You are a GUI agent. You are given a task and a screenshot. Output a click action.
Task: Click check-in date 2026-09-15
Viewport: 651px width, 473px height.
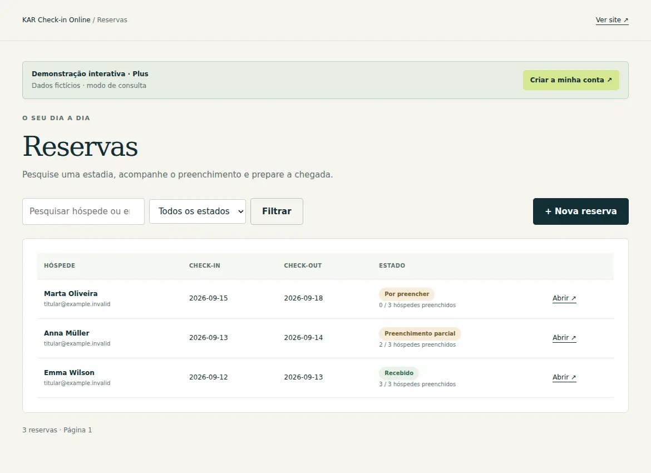click(x=209, y=298)
